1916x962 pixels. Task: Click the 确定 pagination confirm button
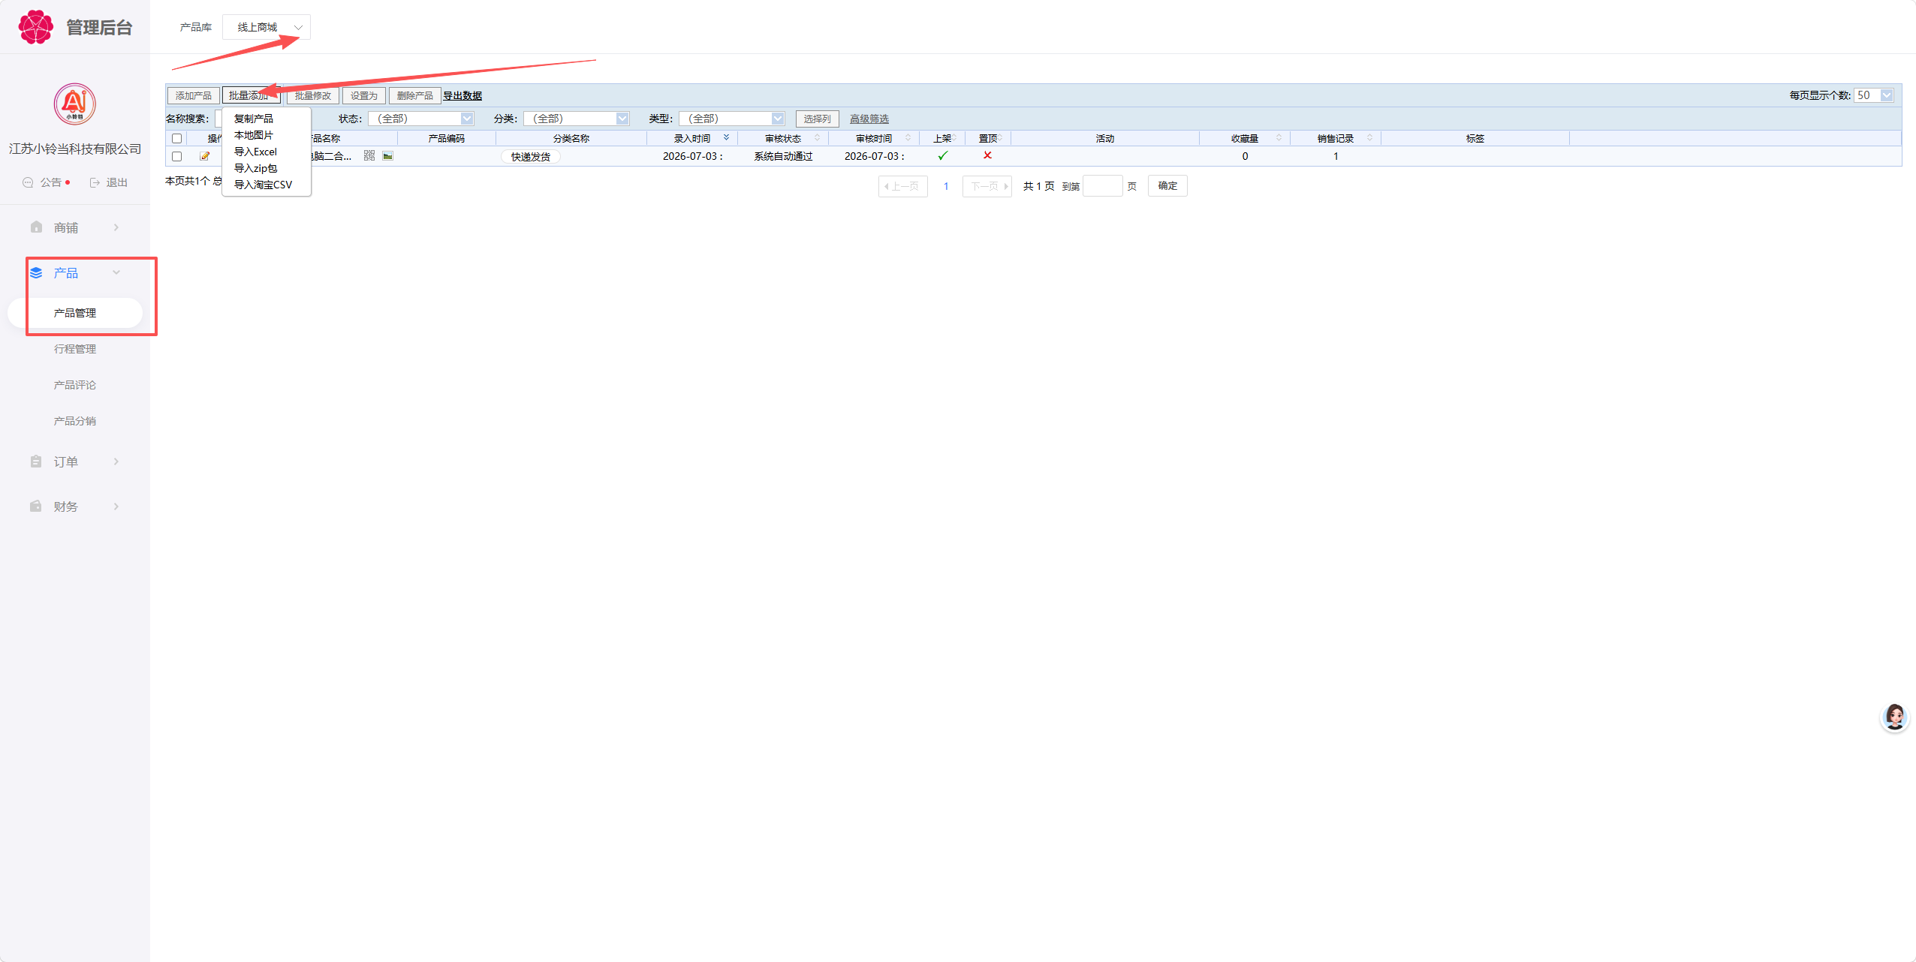(x=1167, y=186)
